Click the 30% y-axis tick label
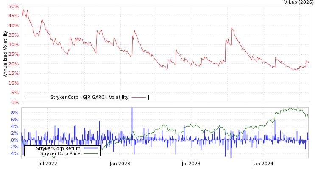 [x=13, y=45]
